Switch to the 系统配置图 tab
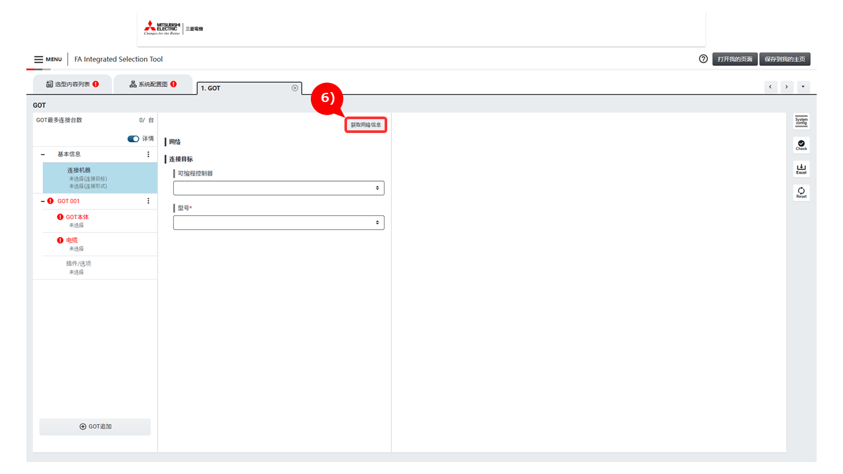Screen dimensions: 843x474 (153, 84)
